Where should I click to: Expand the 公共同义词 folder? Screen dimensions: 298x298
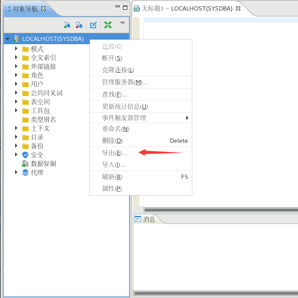16,93
